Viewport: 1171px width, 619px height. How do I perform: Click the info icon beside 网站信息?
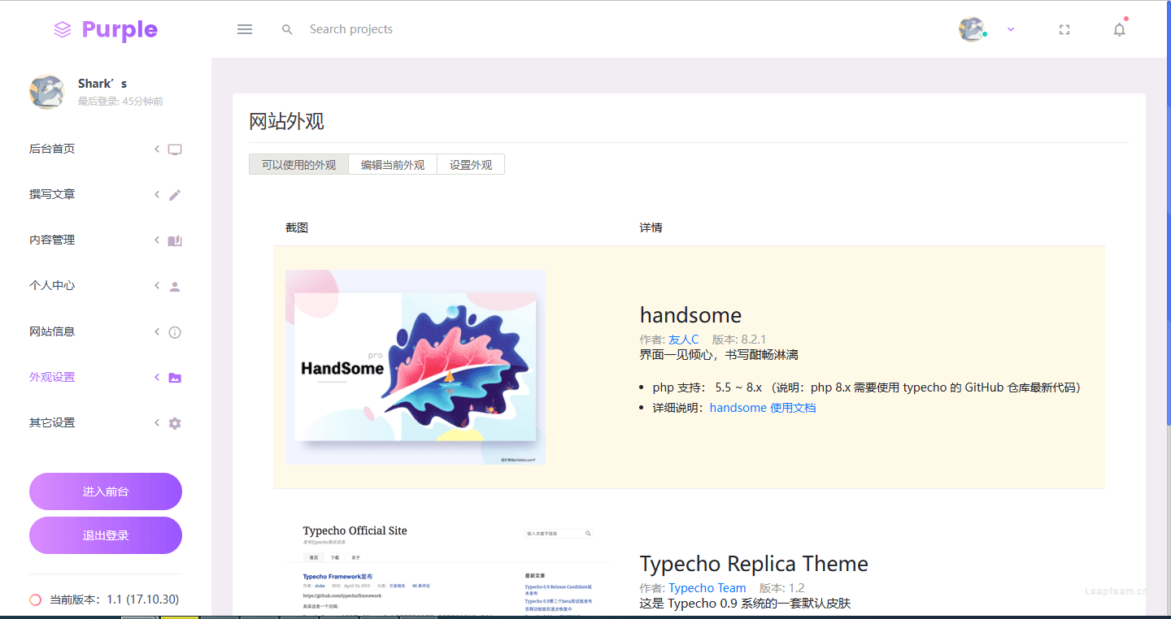tap(175, 332)
